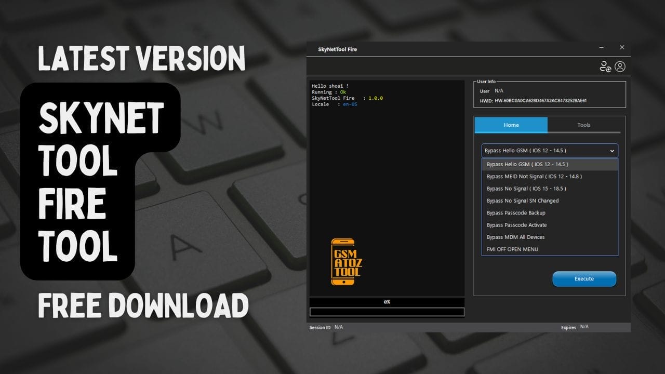Select Bypass MDM All Devices
665x374 pixels.
pos(550,237)
